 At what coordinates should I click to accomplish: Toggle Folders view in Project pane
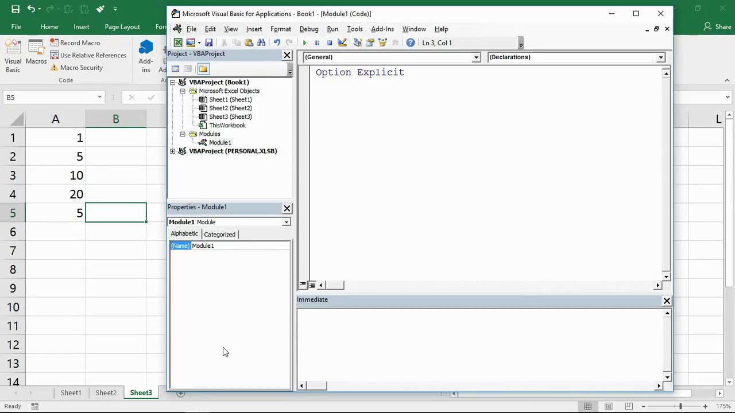tap(203, 69)
